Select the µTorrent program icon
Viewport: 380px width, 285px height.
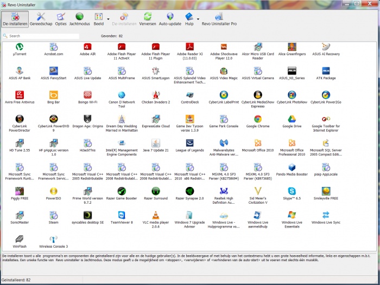pyautogui.click(x=20, y=47)
